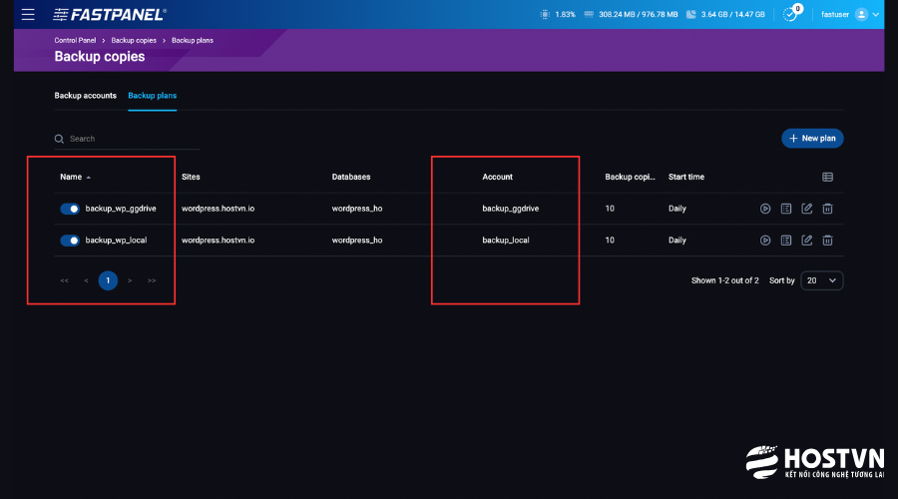
Task: Go to next page of results
Action: [x=130, y=280]
